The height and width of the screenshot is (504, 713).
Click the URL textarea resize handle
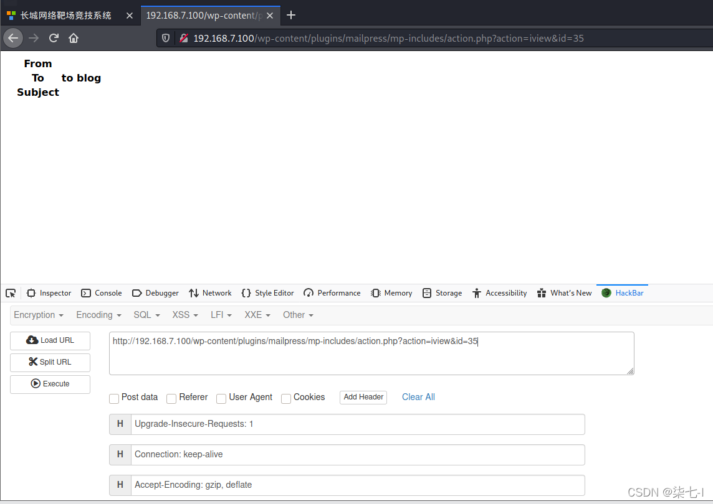pos(630,371)
